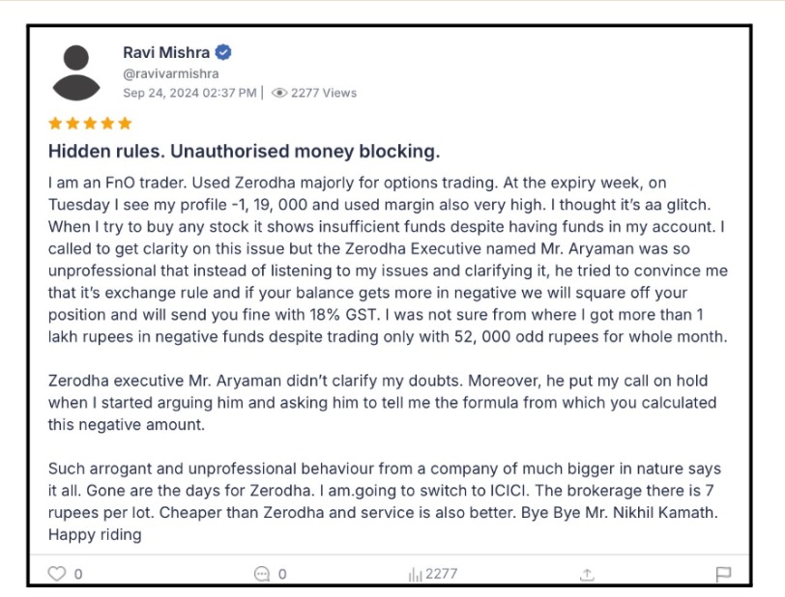Image resolution: width=785 pixels, height=597 pixels.
Task: Select the fifth star of the rating
Action: [x=124, y=123]
